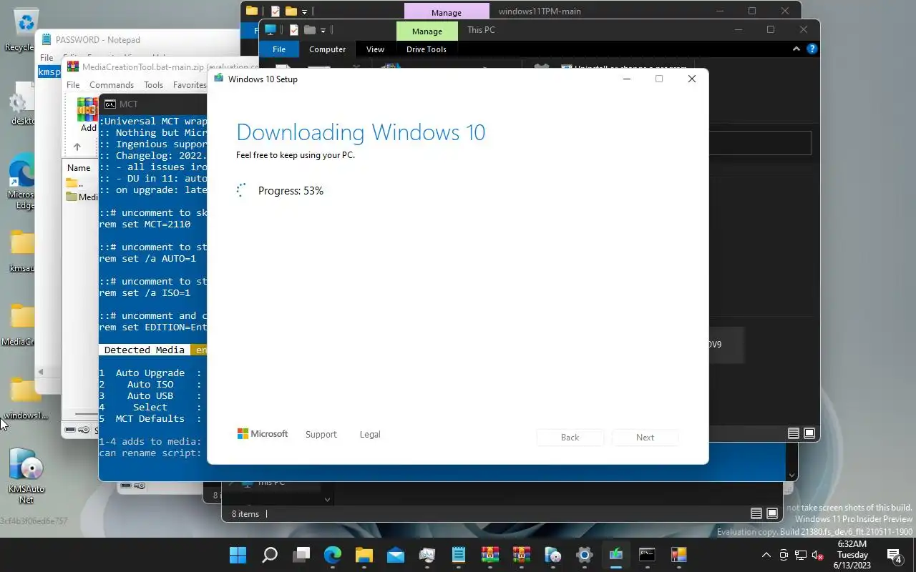Open WinRAR Tools menu
The width and height of the screenshot is (916, 572).
[153, 84]
